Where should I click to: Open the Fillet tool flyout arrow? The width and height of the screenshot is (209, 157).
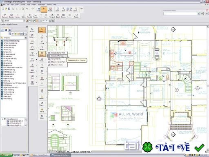(46, 66)
